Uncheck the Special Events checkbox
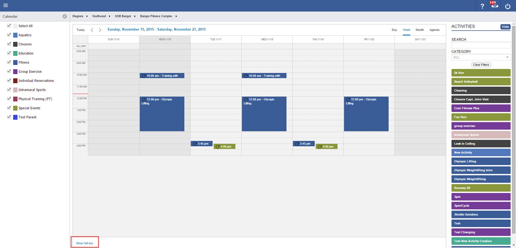516x248 pixels. 9,108
